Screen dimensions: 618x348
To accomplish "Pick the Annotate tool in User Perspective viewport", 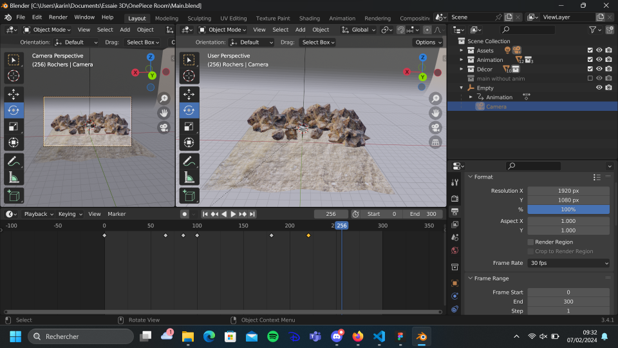I will pos(189,161).
